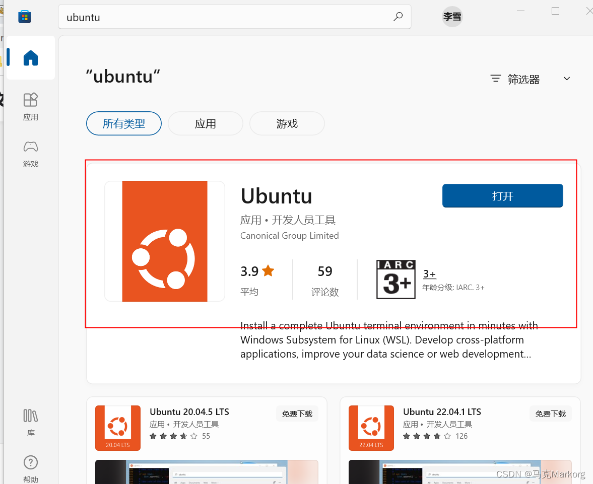Image resolution: width=593 pixels, height=484 pixels.
Task: Click the Ubuntu description starting 'Install a complete'
Action: [389, 339]
